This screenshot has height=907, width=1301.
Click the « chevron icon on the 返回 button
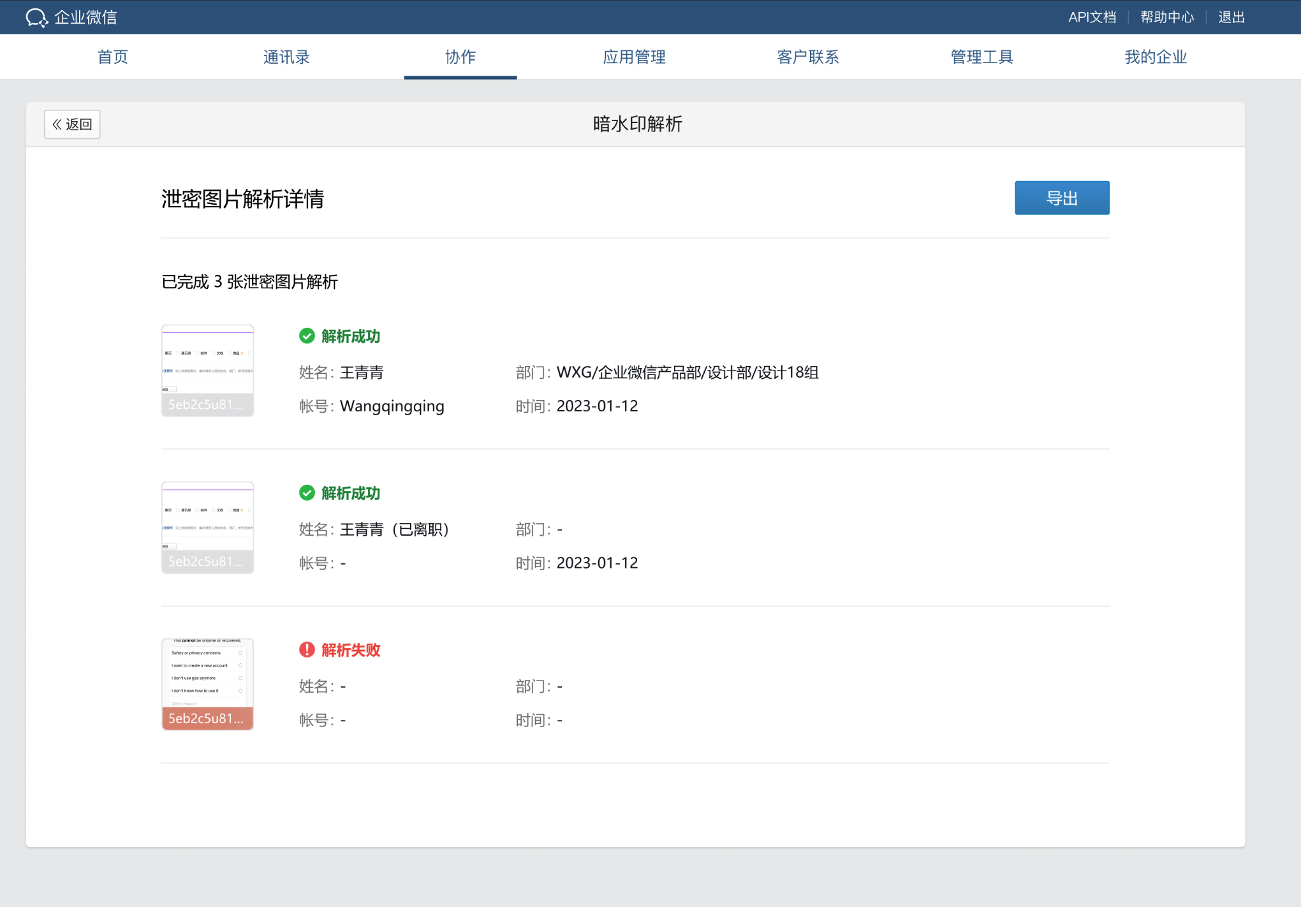click(x=57, y=124)
